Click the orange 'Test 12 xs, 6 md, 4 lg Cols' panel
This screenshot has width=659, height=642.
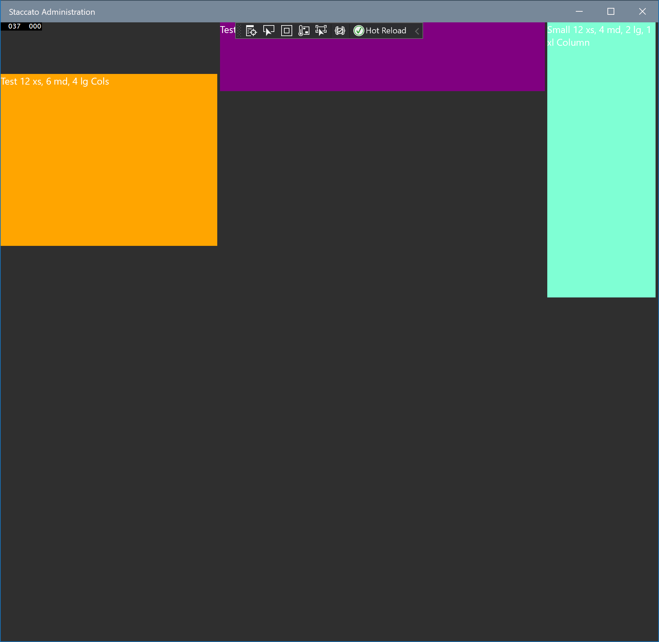108,160
